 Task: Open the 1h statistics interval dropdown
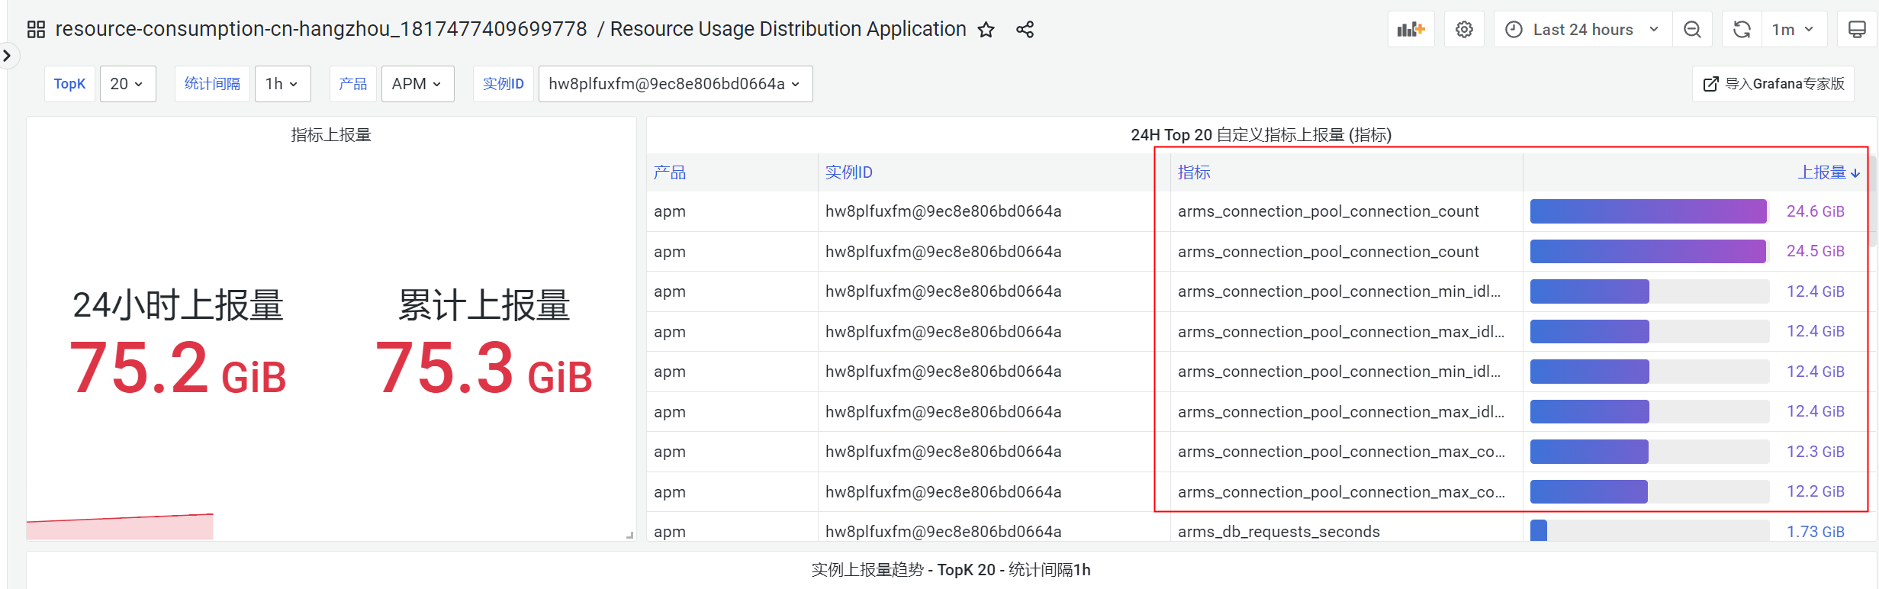(x=282, y=84)
